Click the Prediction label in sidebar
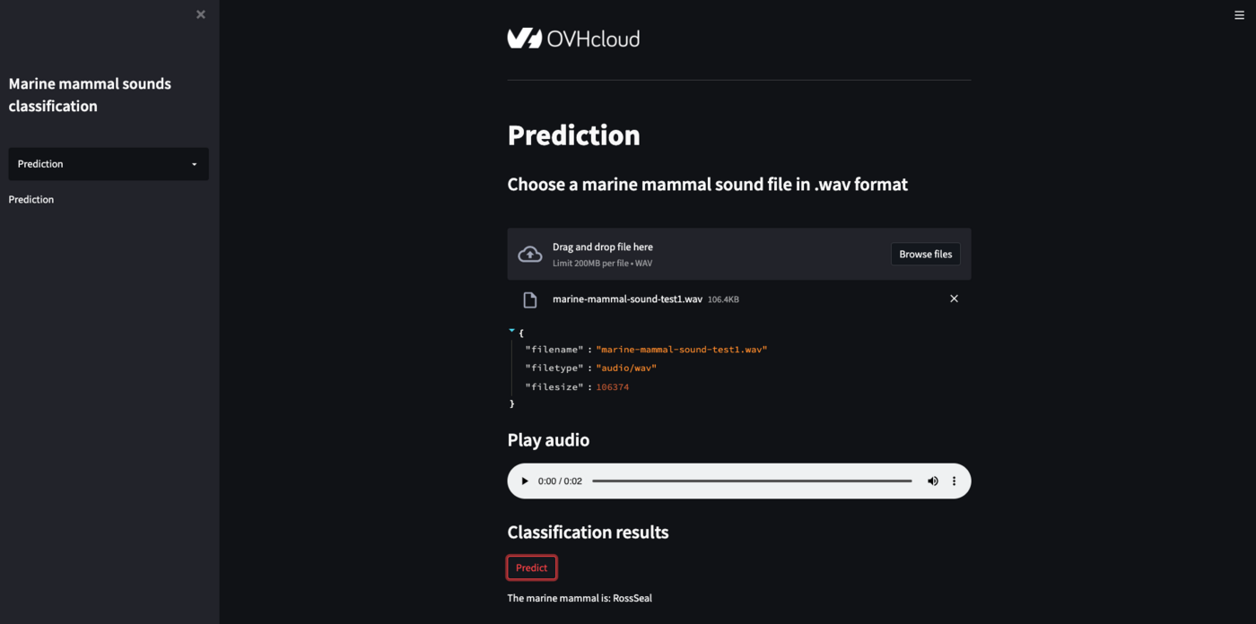 [x=31, y=200]
